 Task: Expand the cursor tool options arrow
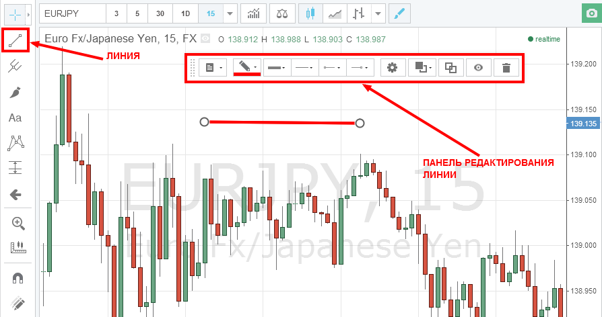[28, 14]
